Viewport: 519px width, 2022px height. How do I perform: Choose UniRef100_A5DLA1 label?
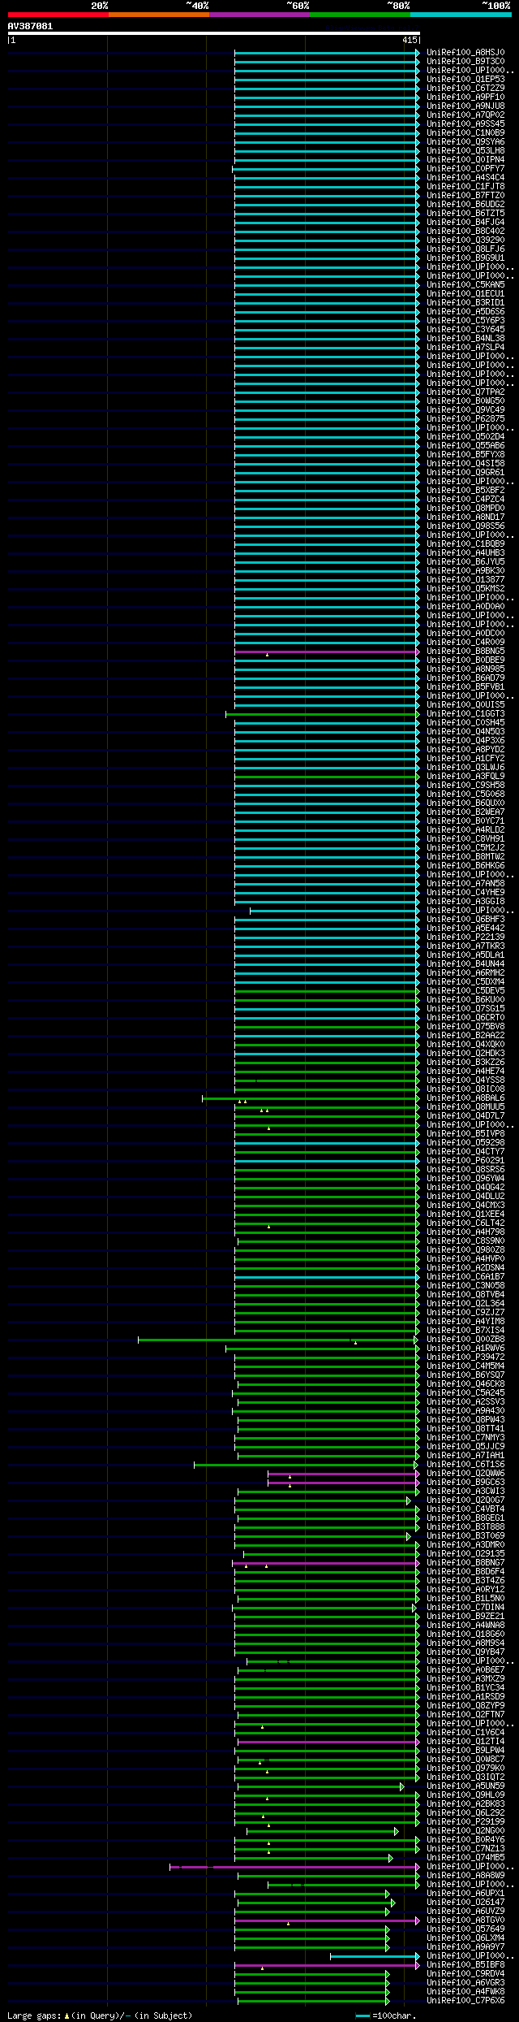pos(465,955)
